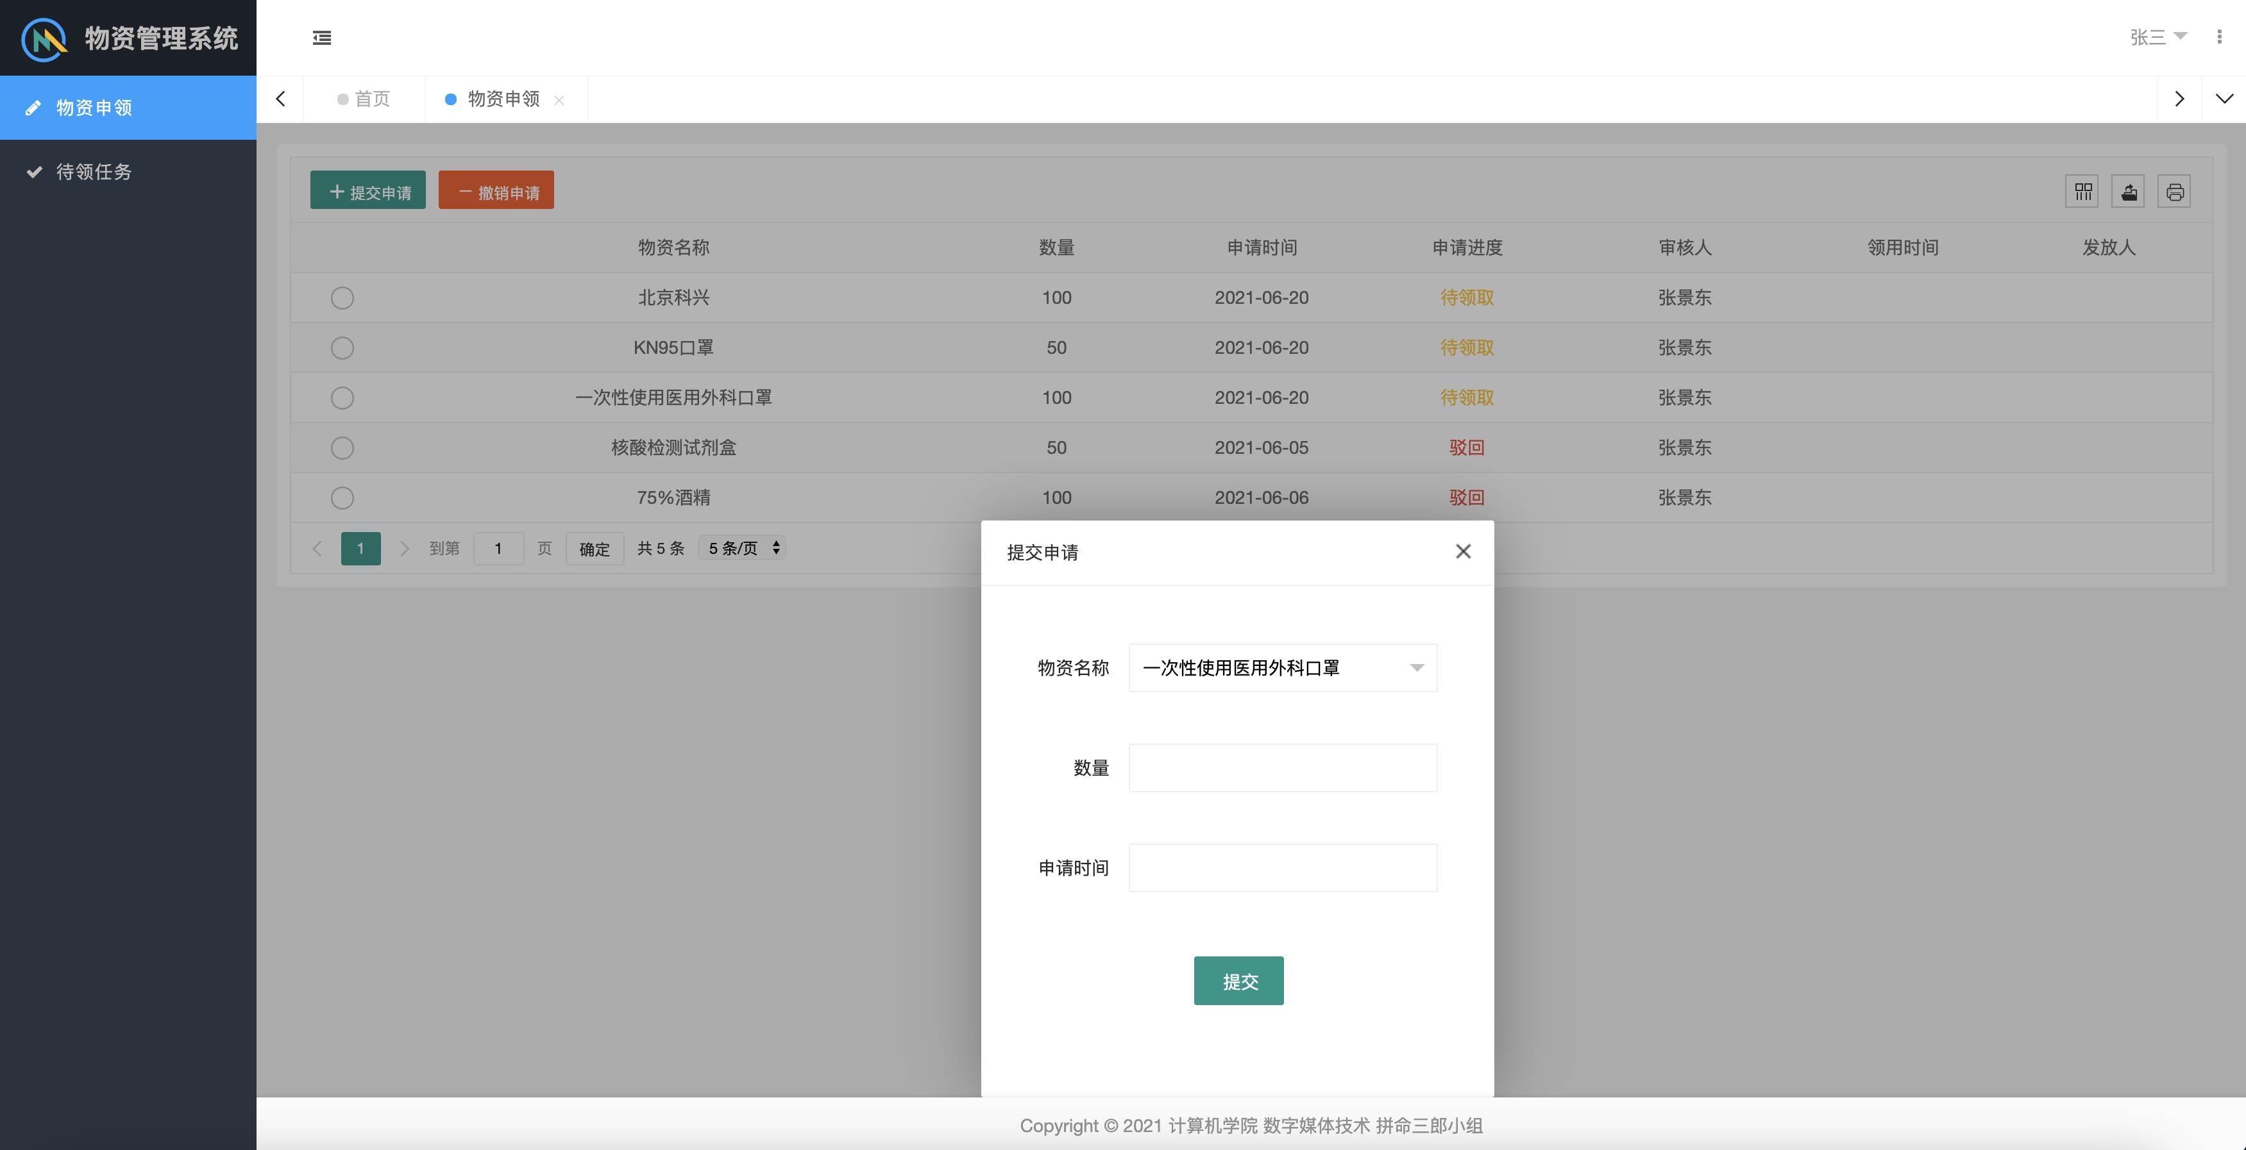The height and width of the screenshot is (1150, 2246).
Task: Close the 物资申领 tab with its x
Action: pos(559,100)
